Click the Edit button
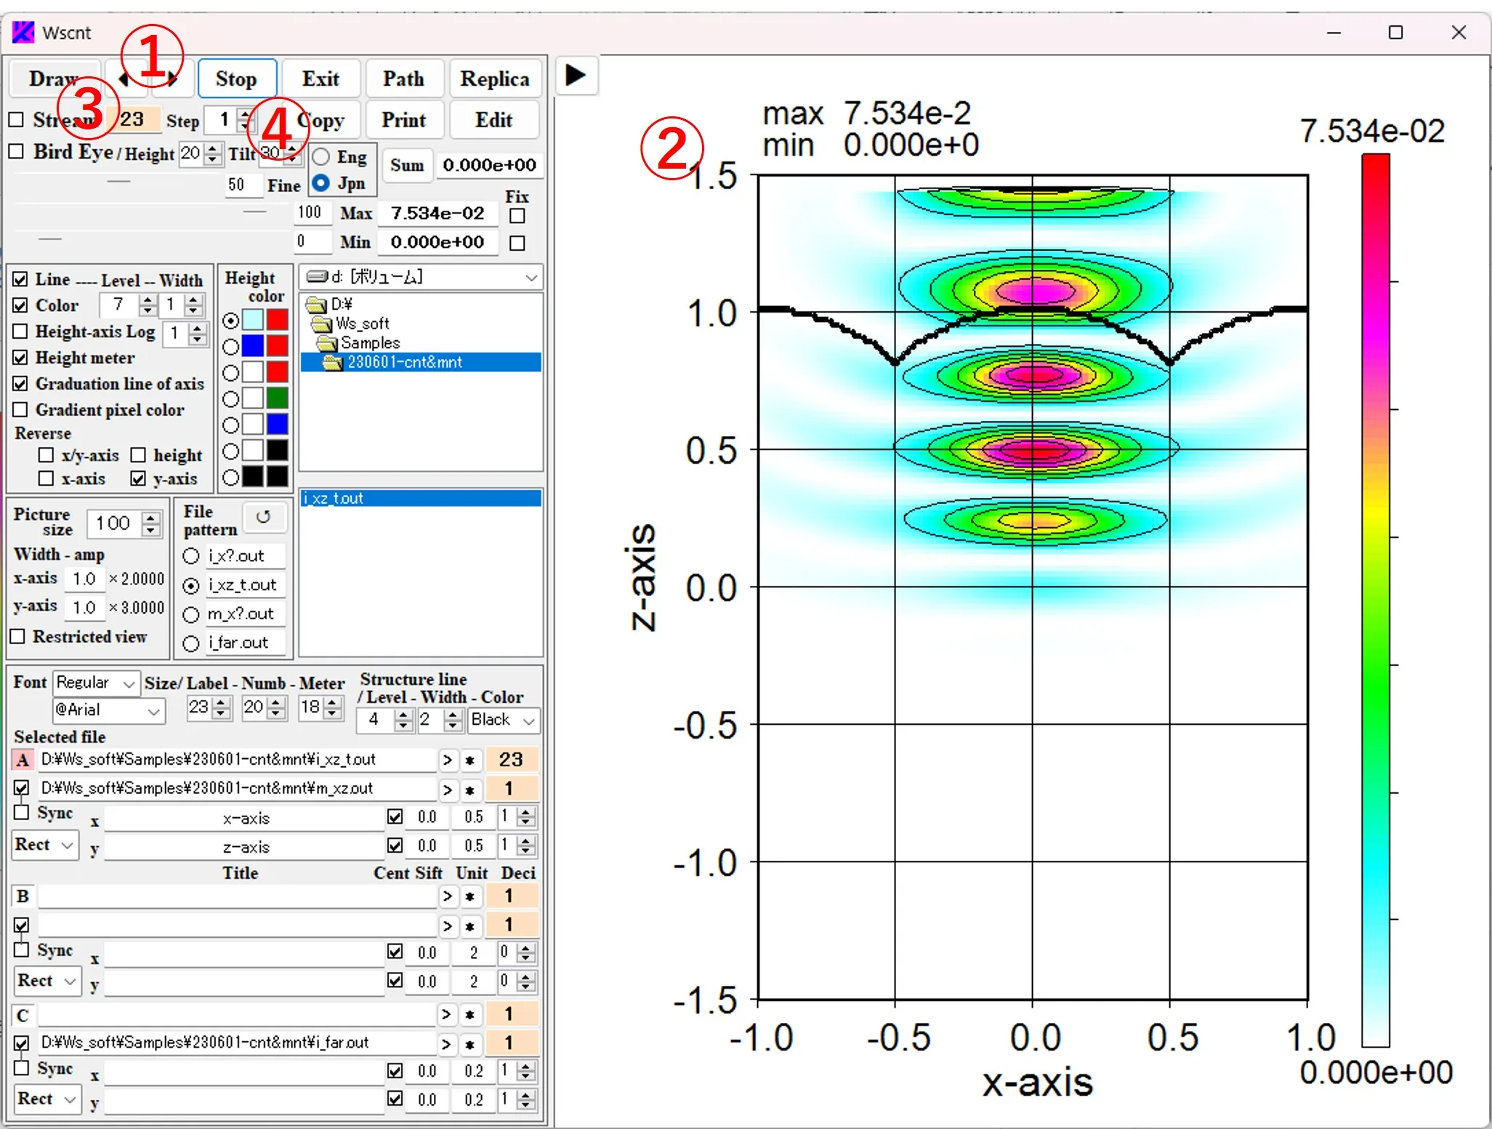1492x1129 pixels. [494, 120]
